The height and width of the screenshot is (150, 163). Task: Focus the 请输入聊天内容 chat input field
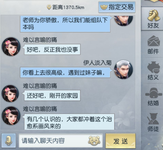(61, 141)
